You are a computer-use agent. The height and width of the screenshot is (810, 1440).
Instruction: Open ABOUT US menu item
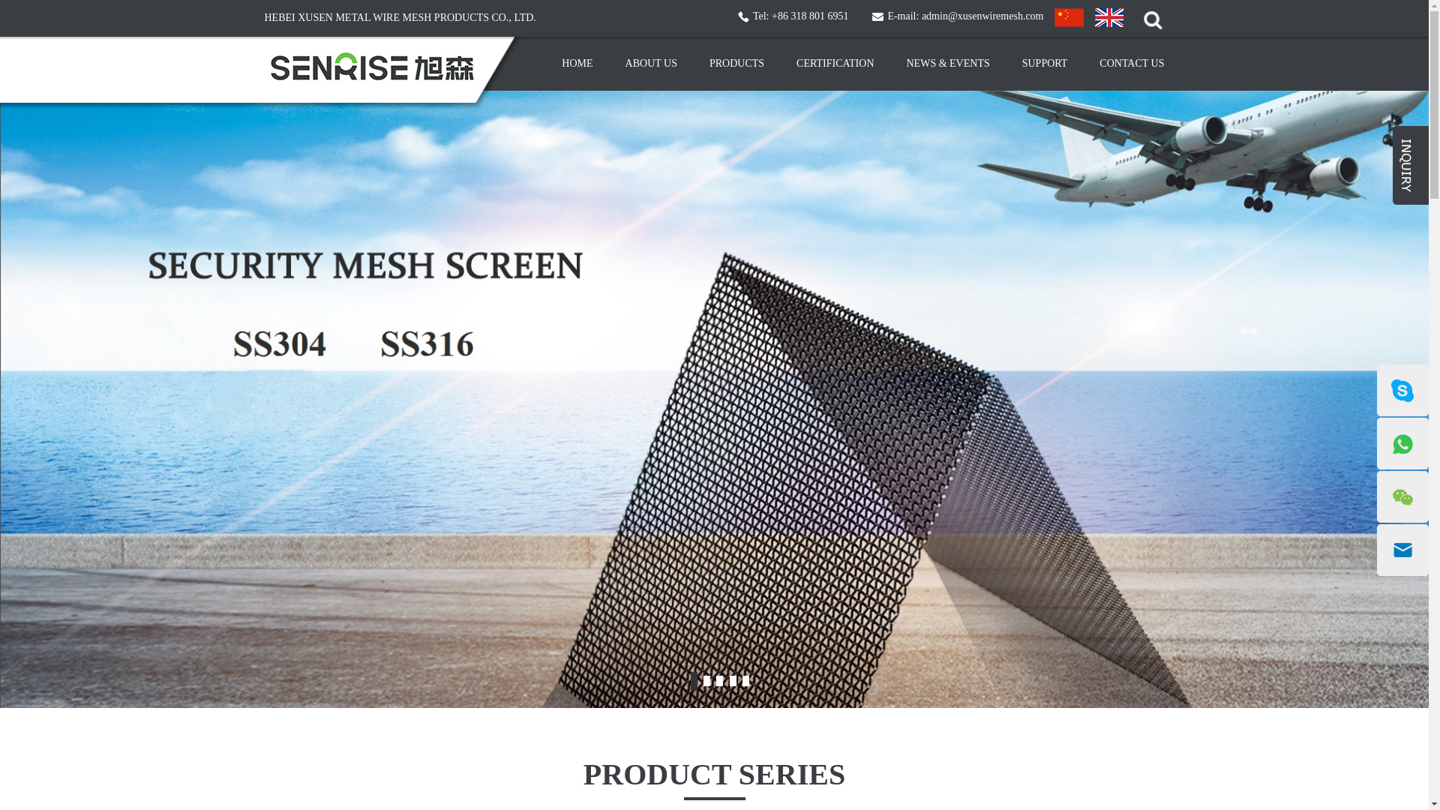(x=651, y=64)
